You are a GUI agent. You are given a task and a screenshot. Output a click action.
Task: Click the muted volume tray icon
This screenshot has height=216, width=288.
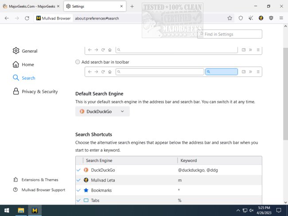[252, 210]
